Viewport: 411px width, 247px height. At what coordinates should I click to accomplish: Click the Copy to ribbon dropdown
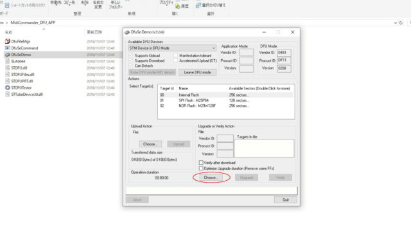(69, 3)
